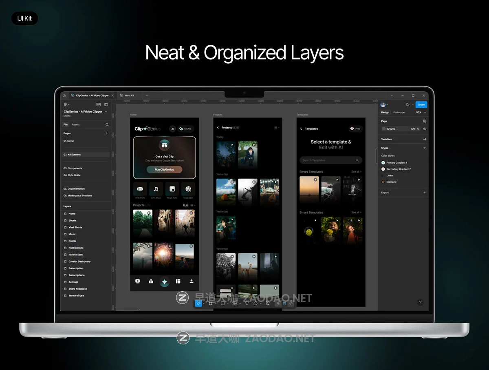489x370 pixels.
Task: Select the Text tool
Action: point(247,303)
